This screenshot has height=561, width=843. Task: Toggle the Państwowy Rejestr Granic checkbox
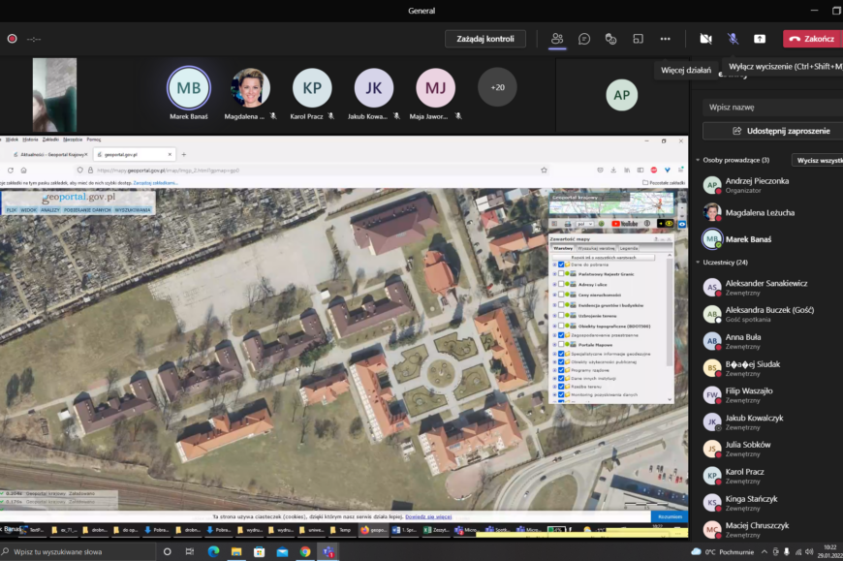point(561,274)
